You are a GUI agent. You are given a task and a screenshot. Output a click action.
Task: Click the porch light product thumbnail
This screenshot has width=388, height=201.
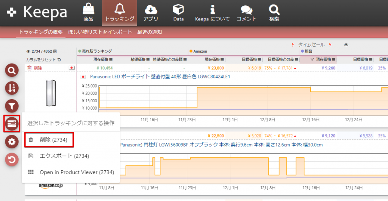coord(50,94)
